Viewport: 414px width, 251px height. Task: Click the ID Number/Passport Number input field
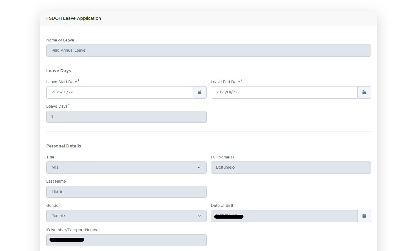(126, 240)
